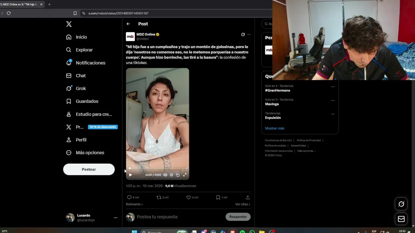Click the video progress bar
Viewport: 415px width, 233px height.
point(158,168)
